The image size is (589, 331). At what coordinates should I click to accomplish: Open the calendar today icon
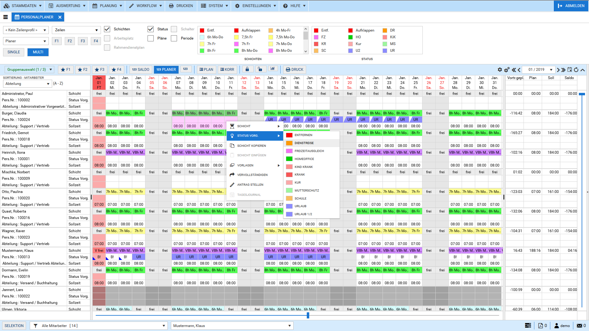point(570,70)
